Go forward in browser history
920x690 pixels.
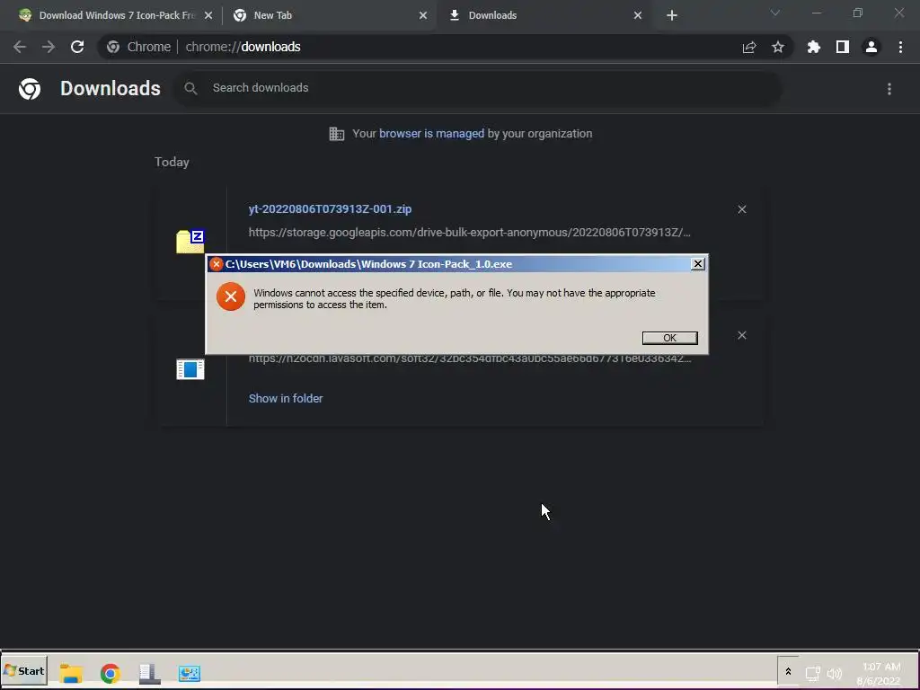[49, 47]
